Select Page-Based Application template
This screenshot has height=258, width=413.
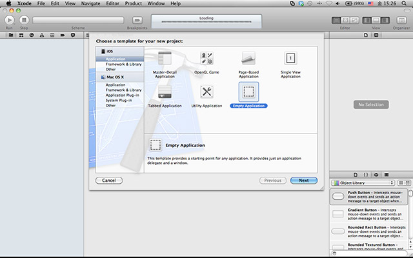tap(248, 64)
